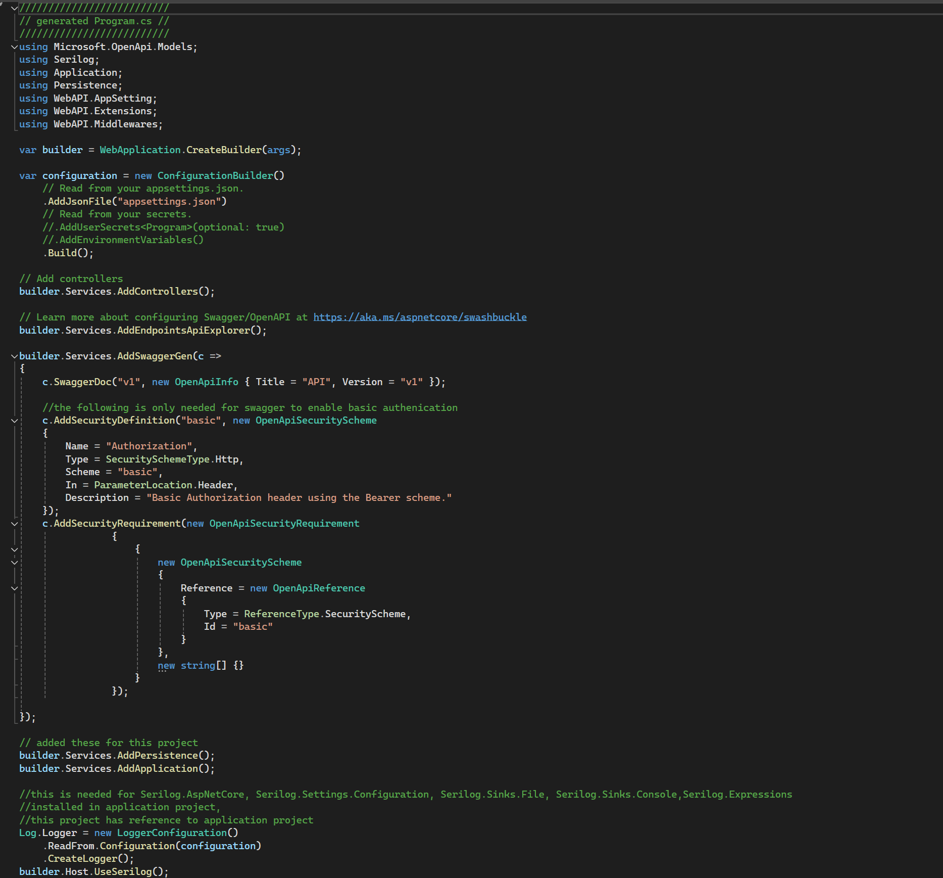
Task: Collapse the using directives block chevron
Action: tap(15, 47)
